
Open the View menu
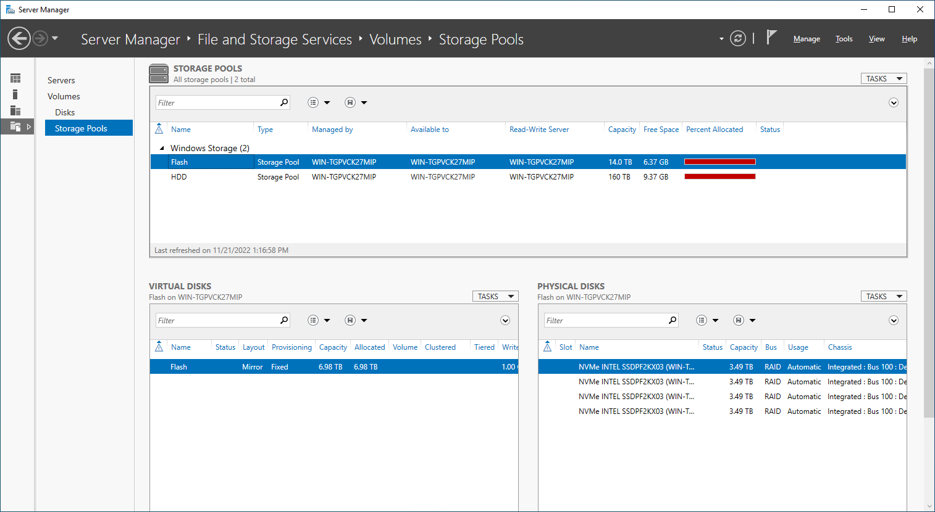coord(876,39)
